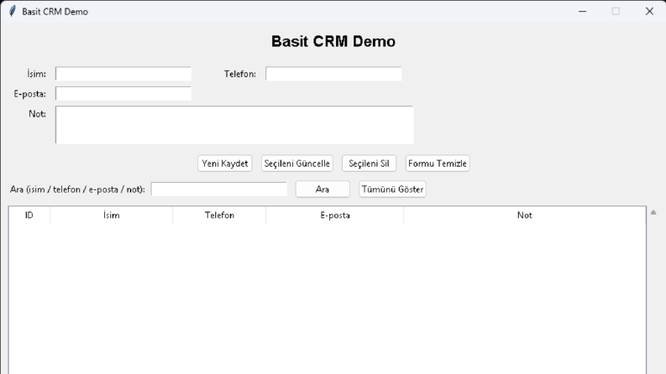Click the feather app icon in title bar
This screenshot has width=666, height=374.
point(13,12)
